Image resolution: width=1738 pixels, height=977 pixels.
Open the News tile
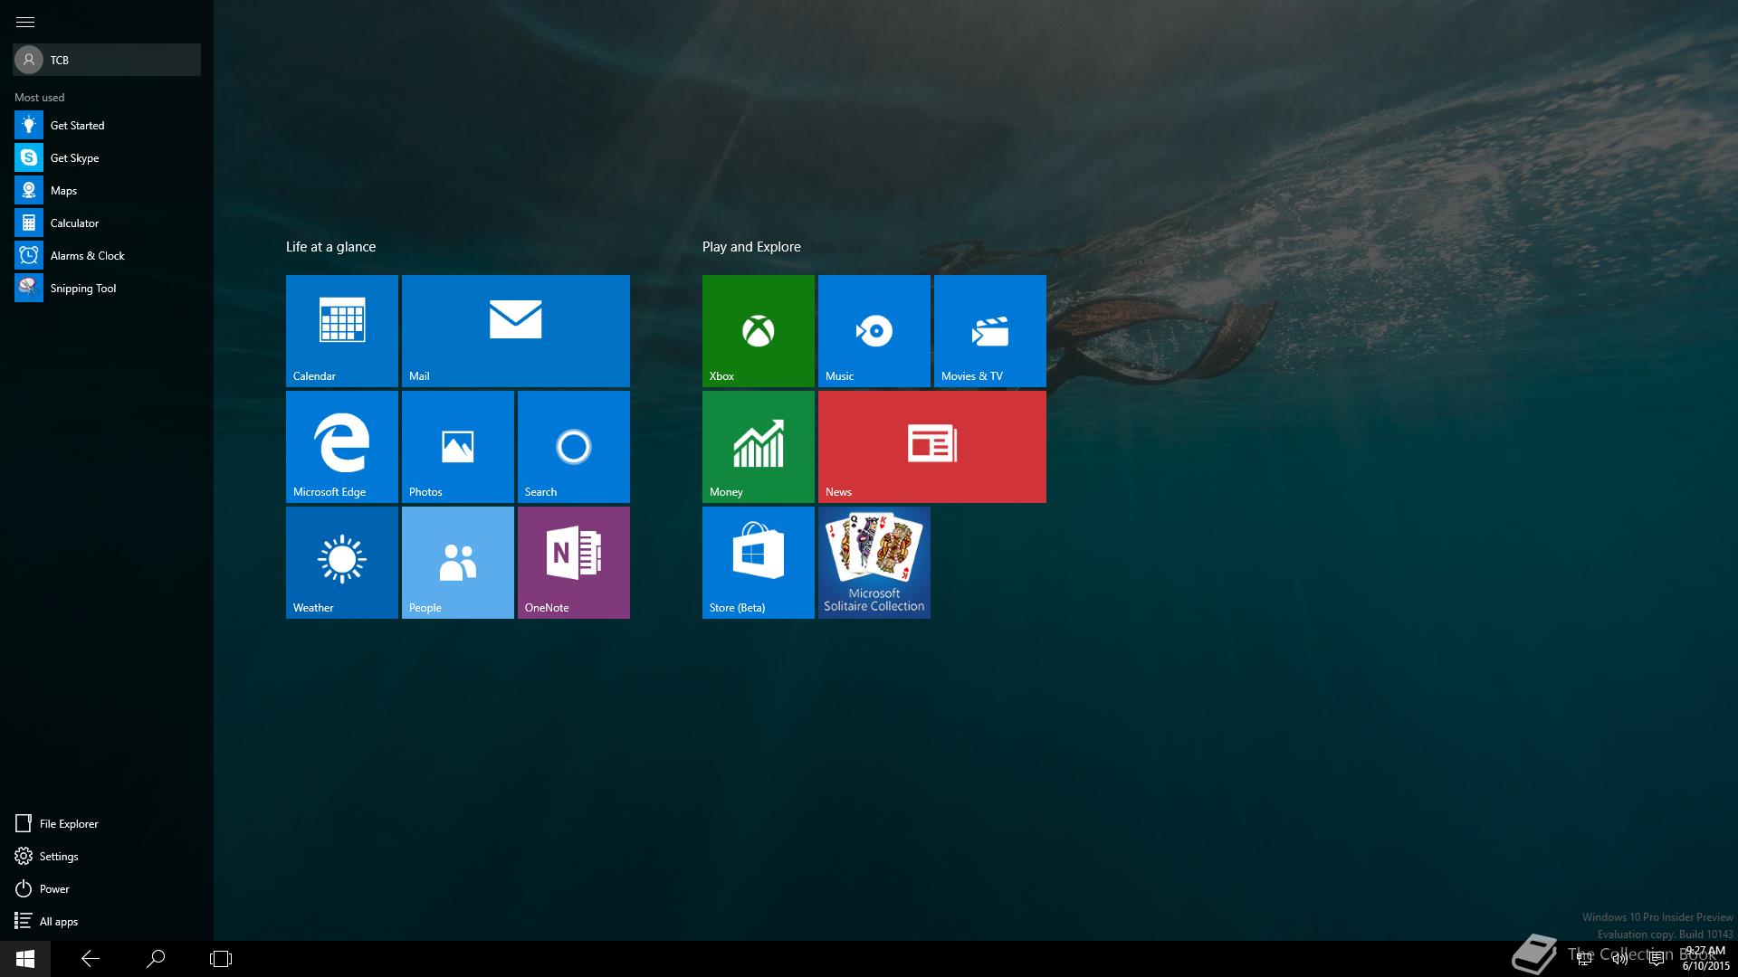point(932,447)
